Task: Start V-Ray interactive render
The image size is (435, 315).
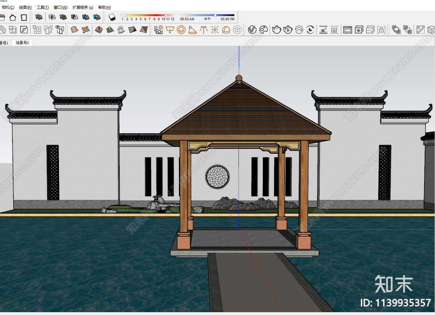Action: 288,30
